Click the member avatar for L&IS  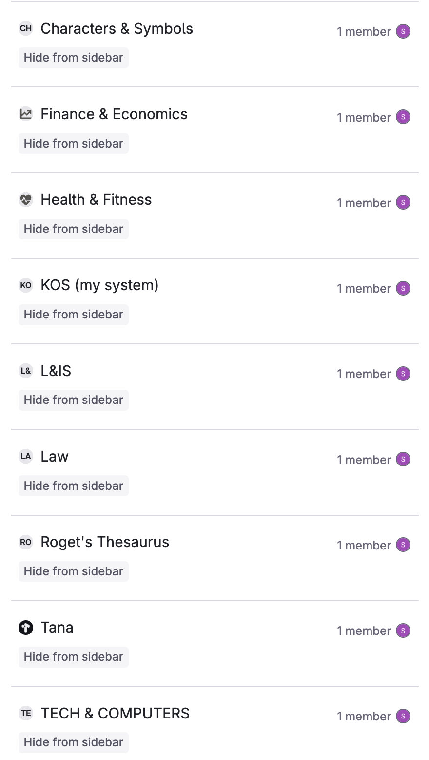[x=403, y=374]
